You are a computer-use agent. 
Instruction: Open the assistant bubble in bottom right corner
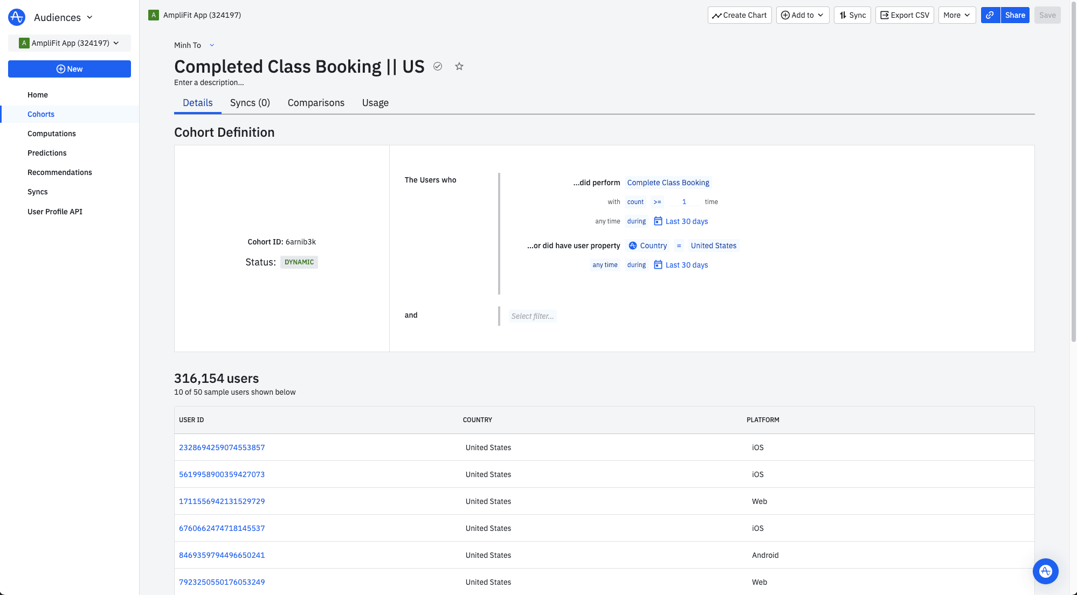1046,571
